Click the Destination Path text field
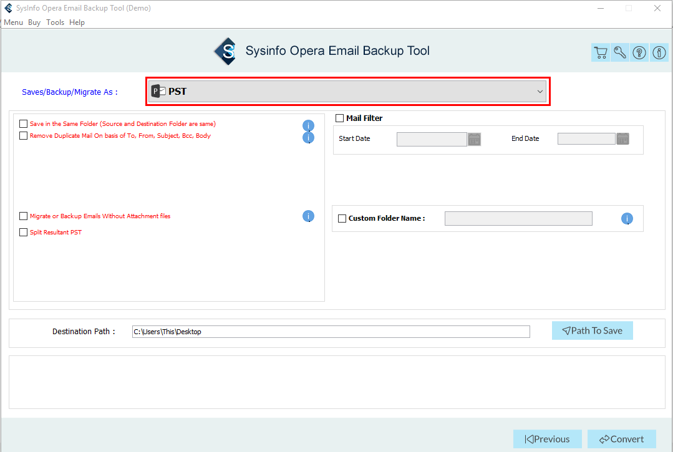 331,332
